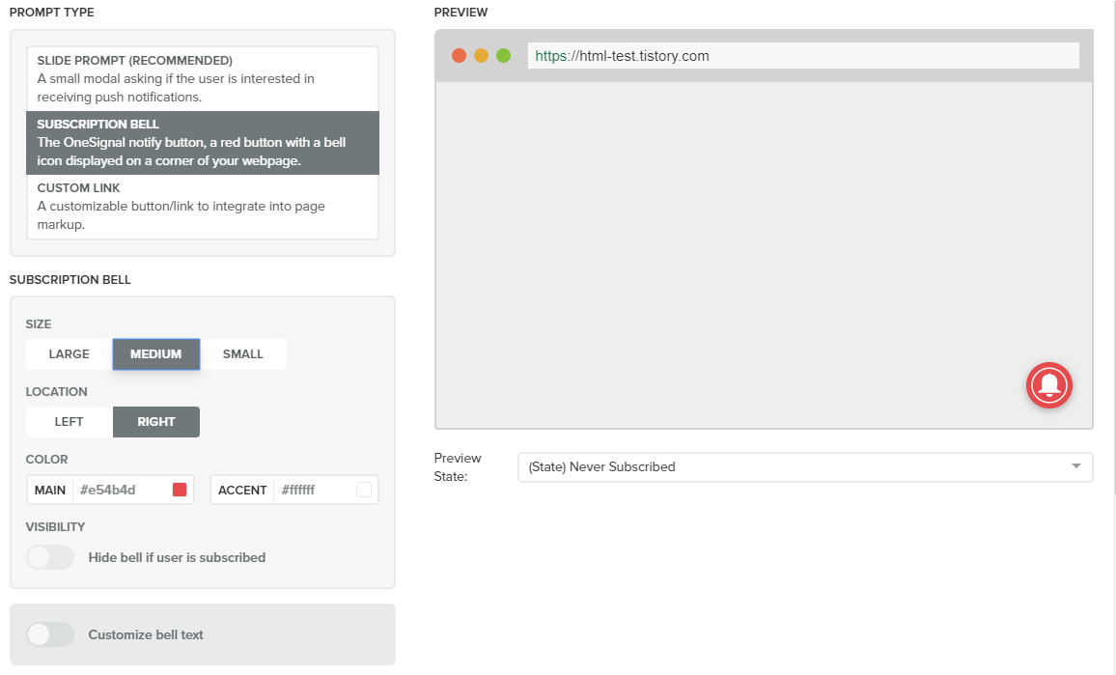Screen dimensions: 1116x675
Task: Toggle Hide bell if user is subscribed
Action: [50, 557]
